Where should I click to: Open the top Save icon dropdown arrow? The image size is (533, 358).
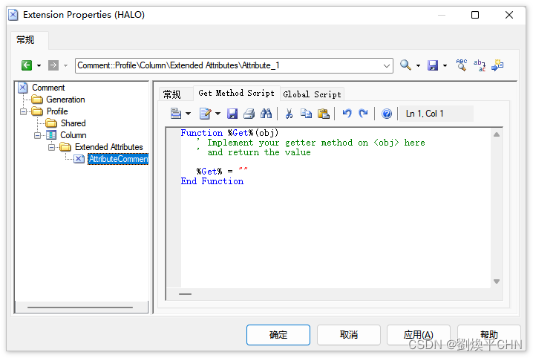445,65
